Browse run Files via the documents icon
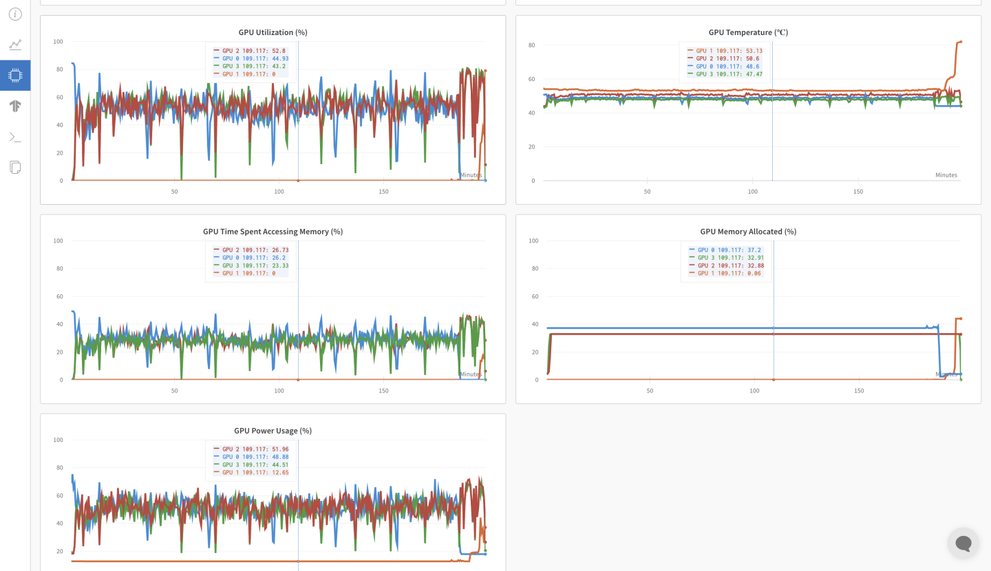 [15, 167]
